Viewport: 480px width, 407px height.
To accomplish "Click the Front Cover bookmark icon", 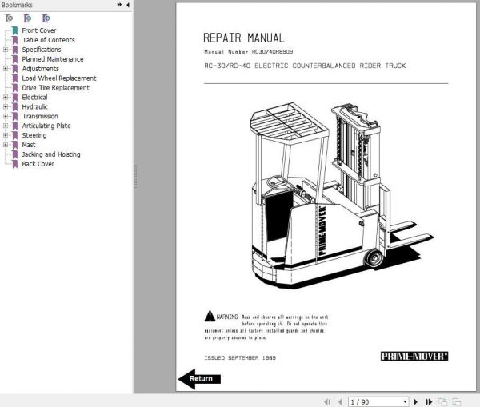I will (x=14, y=30).
